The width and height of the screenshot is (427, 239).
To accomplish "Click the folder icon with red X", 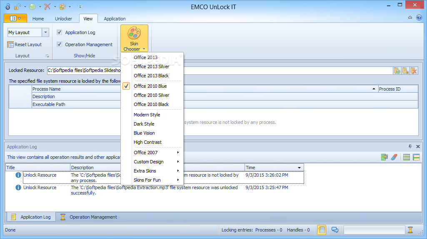I will [414, 71].
